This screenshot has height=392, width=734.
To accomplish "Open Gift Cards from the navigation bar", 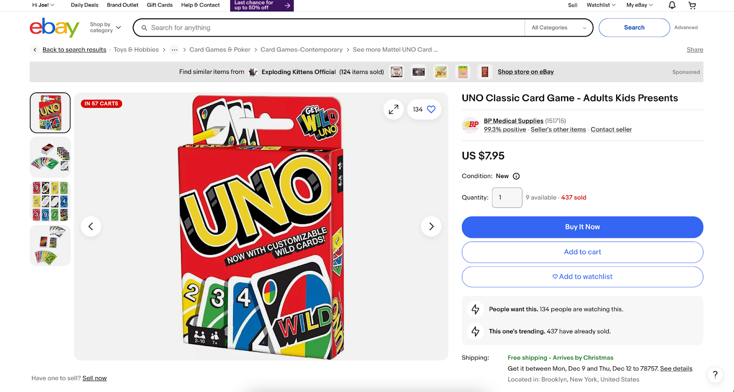I will 159,5.
